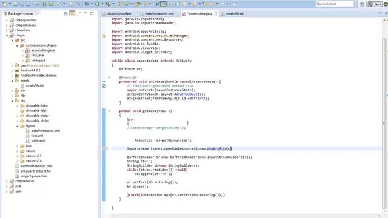Click the editor horizontal scrollbar
388x218 pixels.
tap(246, 216)
